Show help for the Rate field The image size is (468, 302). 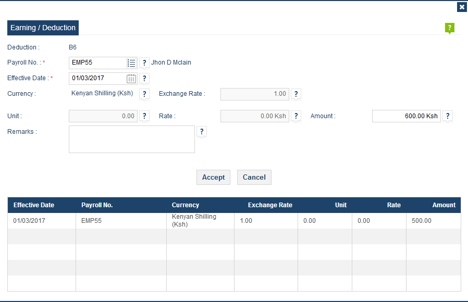296,116
